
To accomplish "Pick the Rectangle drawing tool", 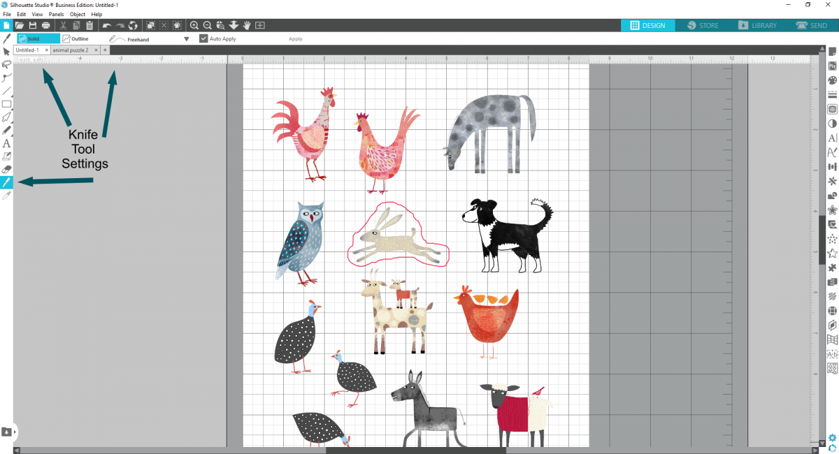I will pyautogui.click(x=6, y=104).
